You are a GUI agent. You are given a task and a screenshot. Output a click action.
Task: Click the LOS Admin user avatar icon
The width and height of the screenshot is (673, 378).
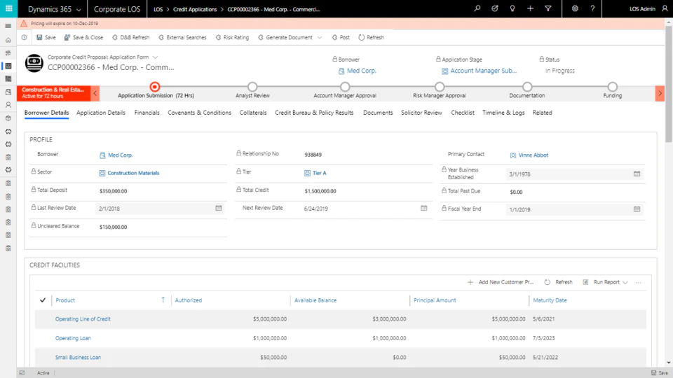(x=665, y=8)
